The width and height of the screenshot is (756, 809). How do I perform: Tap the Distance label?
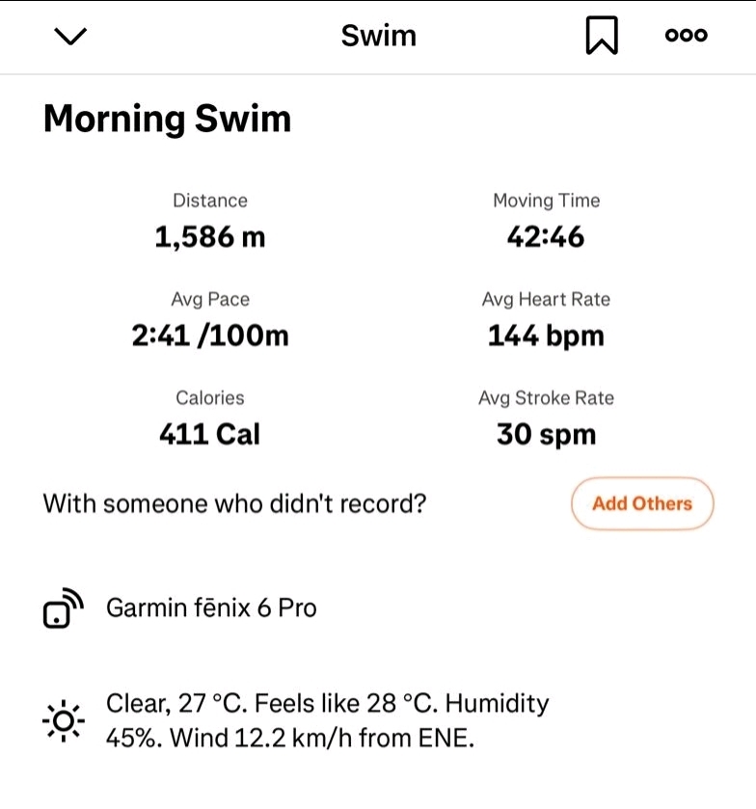(x=210, y=201)
